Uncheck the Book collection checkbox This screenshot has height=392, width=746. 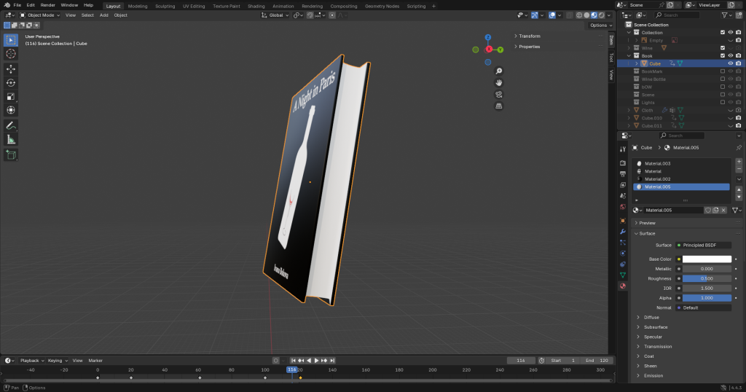coord(722,55)
